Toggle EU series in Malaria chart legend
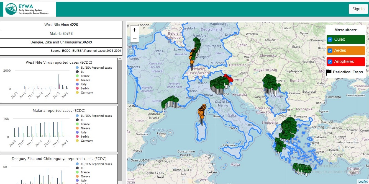The height and width of the screenshot is (184, 369). coord(80,120)
